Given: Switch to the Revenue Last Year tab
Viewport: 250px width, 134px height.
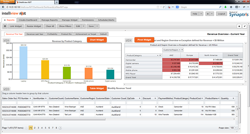Looking at the screenshot, I should 35,34.
